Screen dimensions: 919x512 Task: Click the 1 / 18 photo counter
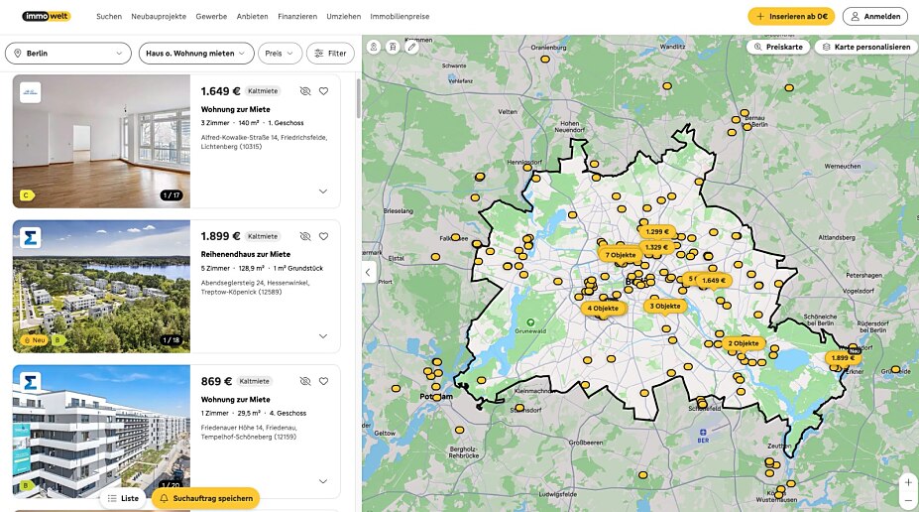point(172,340)
